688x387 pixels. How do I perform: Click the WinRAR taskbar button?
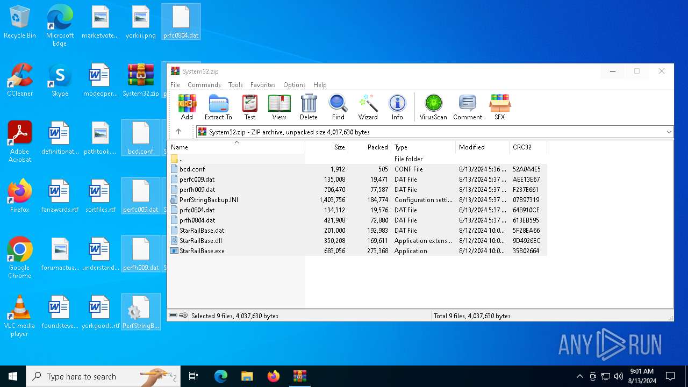click(299, 376)
